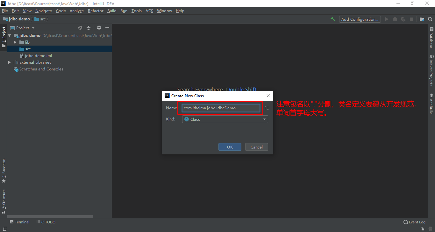Click the Project panel horizontal scrollbar
Image resolution: width=435 pixels, height=232 pixels.
pyautogui.click(x=51, y=216)
